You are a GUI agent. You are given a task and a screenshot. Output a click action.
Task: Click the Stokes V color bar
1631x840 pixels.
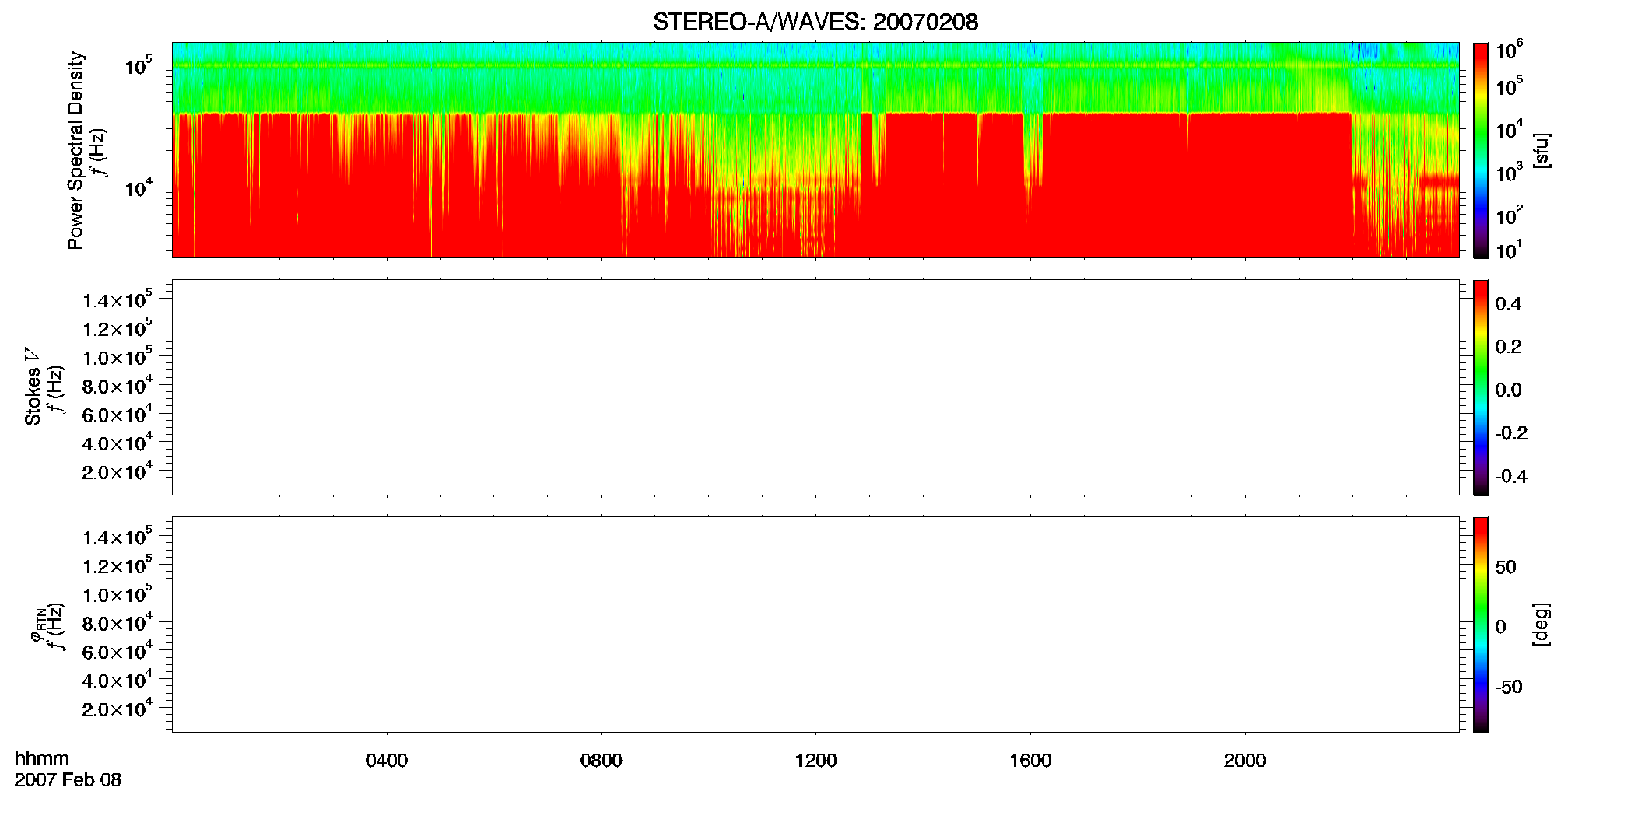pyautogui.click(x=1481, y=387)
